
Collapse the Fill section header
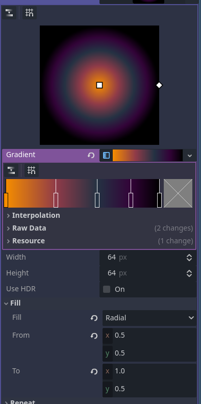[x=99, y=304]
